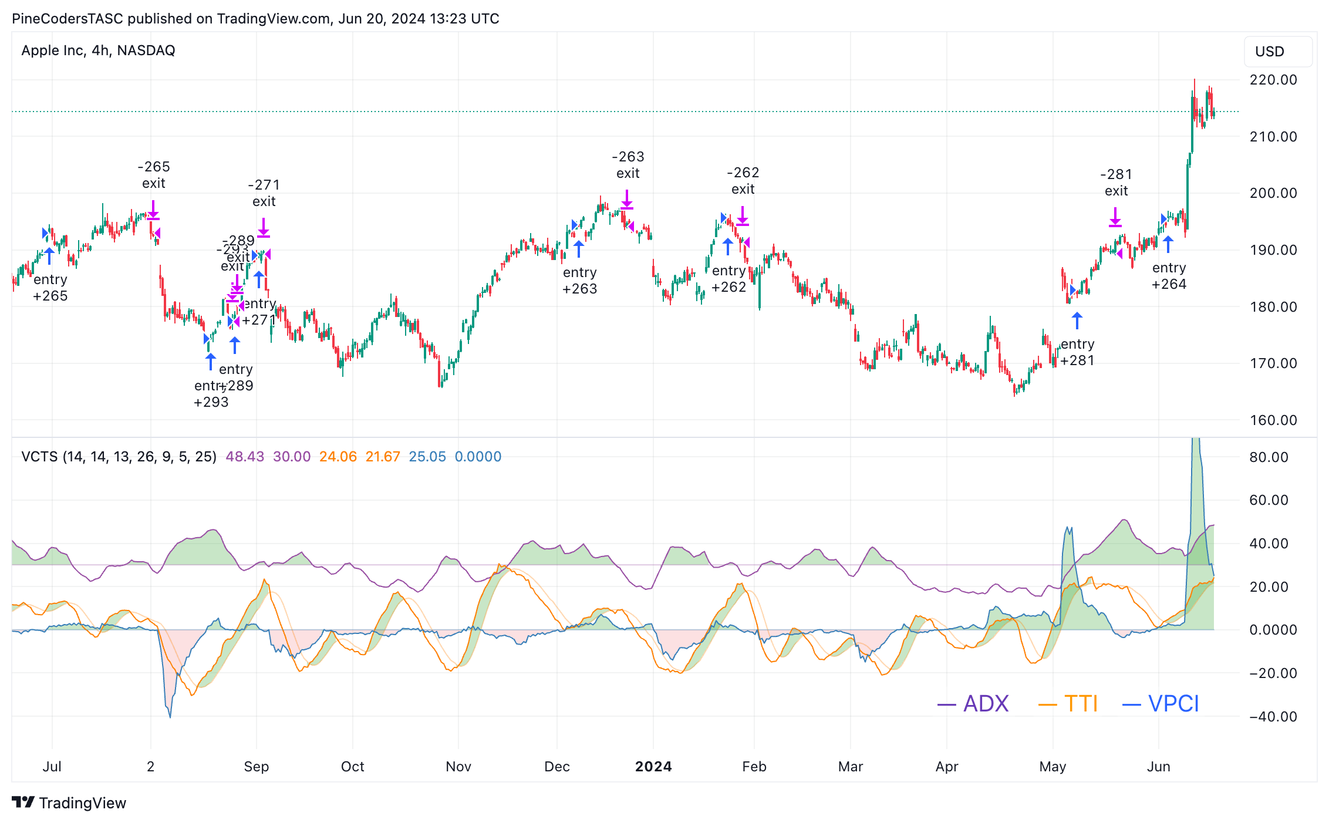Click the Nov label on time axis

click(458, 767)
